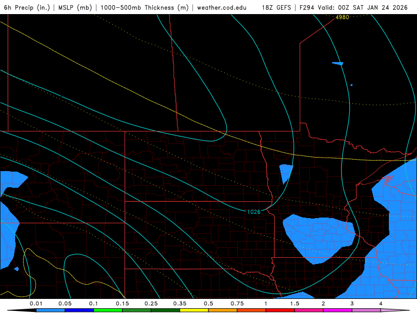Click the '4980' thickness contour label
This screenshot has width=417, height=313.
coord(342,17)
